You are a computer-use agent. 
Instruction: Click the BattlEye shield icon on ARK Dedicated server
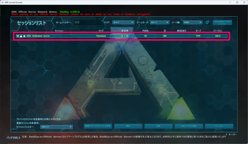click(18, 36)
